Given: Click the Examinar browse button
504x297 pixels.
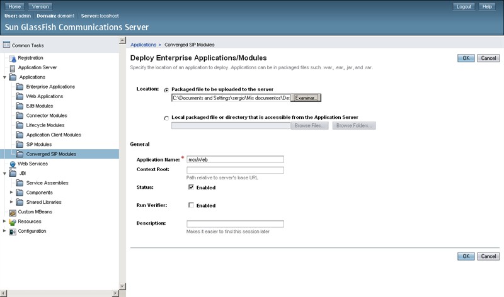Looking at the screenshot, I should 306,98.
